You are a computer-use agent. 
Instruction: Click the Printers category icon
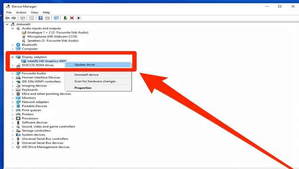click(18, 114)
